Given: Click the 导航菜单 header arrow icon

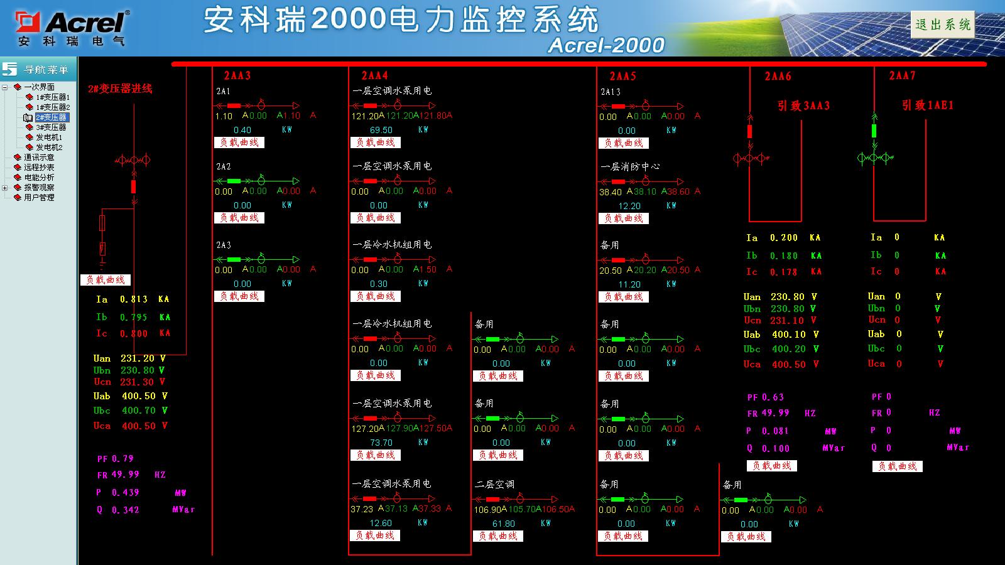Looking at the screenshot, I should point(10,69).
